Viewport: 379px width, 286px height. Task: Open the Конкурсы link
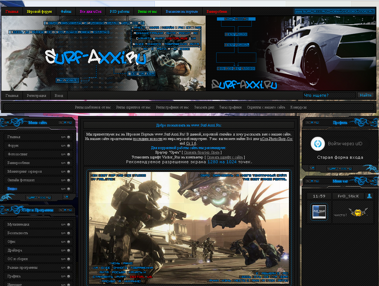click(298, 107)
